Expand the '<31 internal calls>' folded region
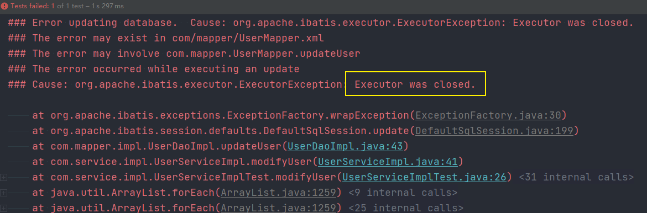Viewport: 647px width, 213px height. coord(576,177)
